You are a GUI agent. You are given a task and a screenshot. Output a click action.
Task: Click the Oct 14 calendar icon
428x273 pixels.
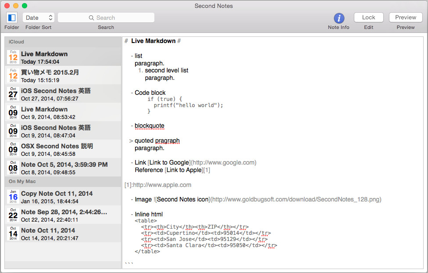pyautogui.click(x=13, y=233)
